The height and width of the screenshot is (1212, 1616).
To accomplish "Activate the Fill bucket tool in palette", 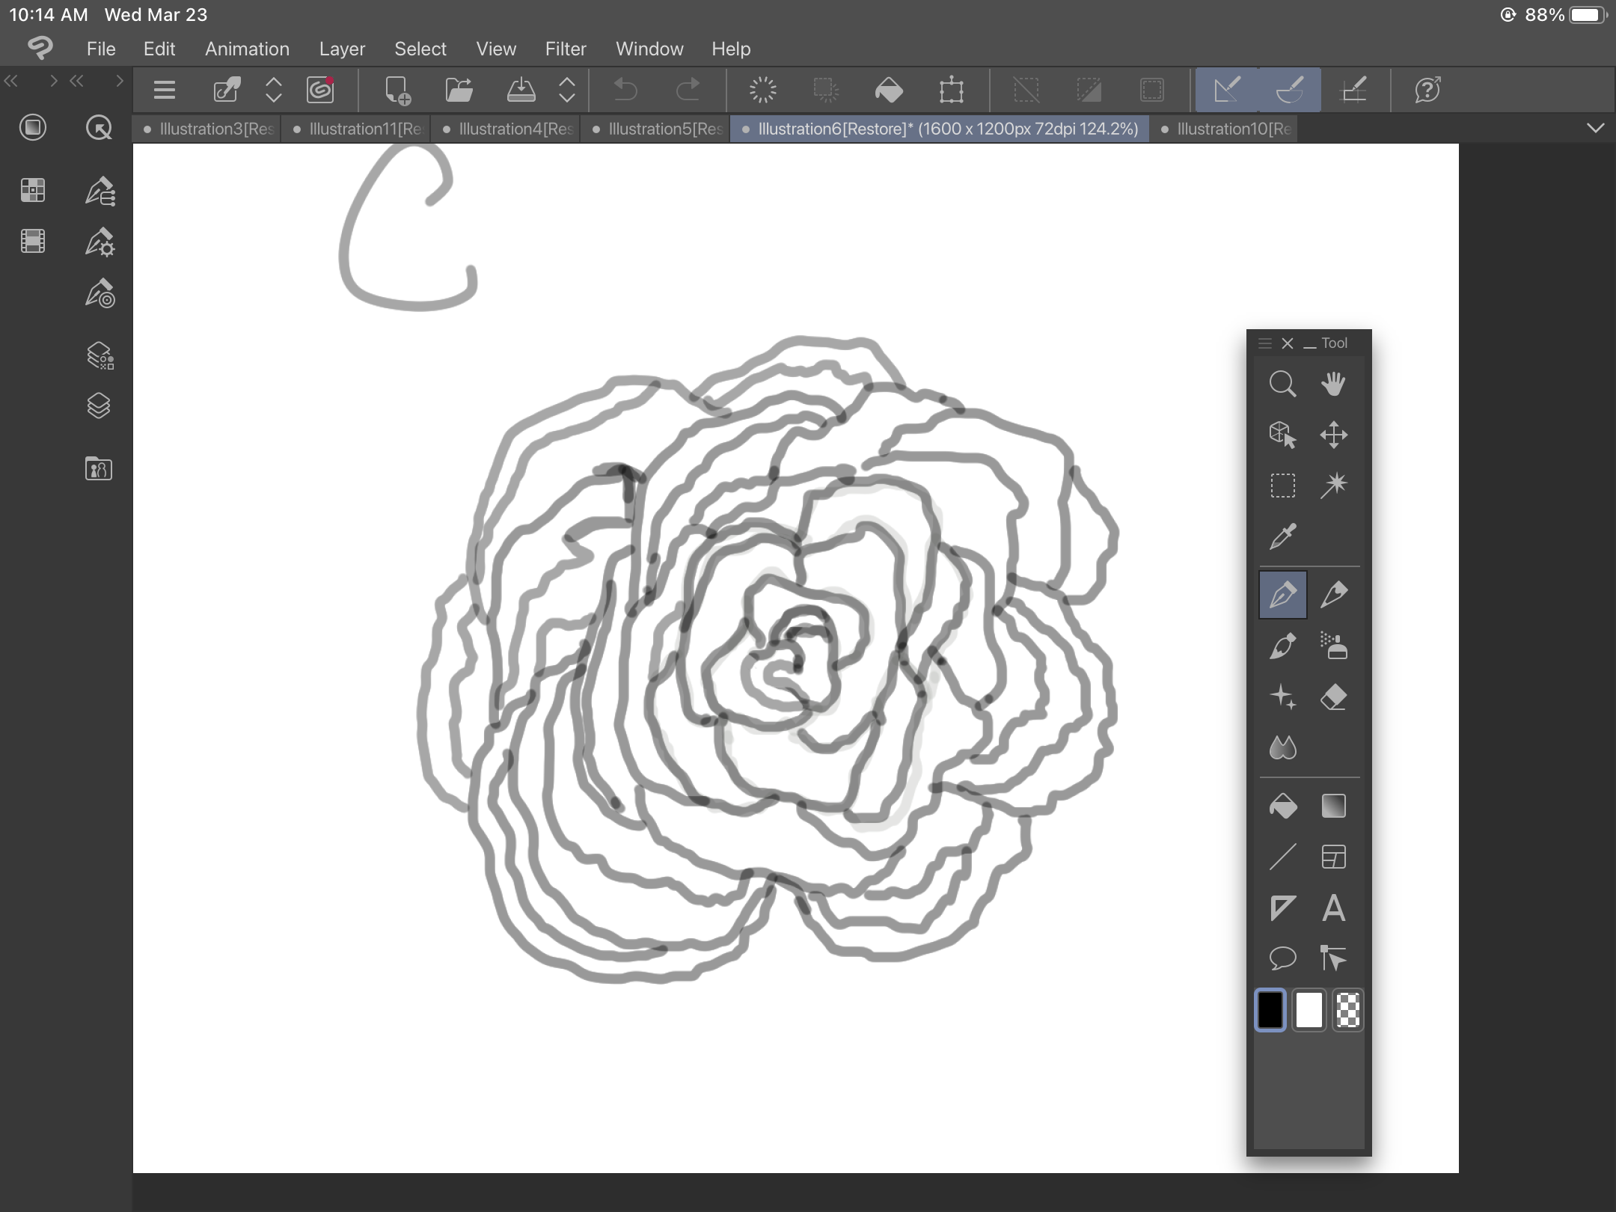I will pos(1282,806).
